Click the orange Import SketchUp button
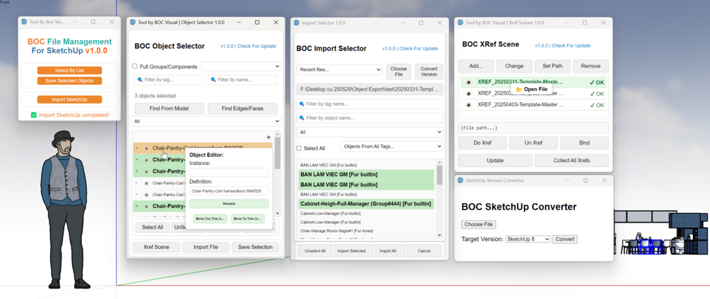Viewport: 710px width, 299px height. 69,99
